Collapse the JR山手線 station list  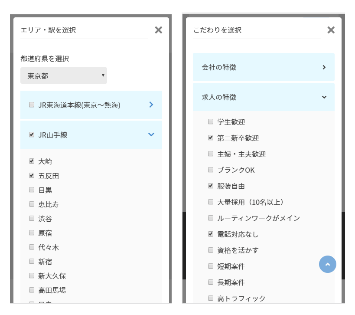[151, 135]
